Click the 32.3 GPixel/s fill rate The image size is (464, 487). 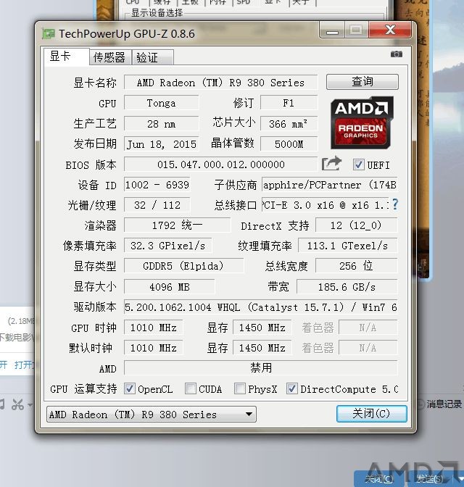pos(167,246)
